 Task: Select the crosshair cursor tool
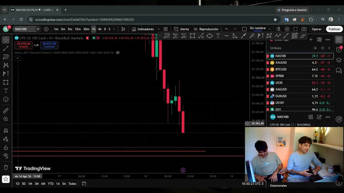pyautogui.click(x=6, y=40)
